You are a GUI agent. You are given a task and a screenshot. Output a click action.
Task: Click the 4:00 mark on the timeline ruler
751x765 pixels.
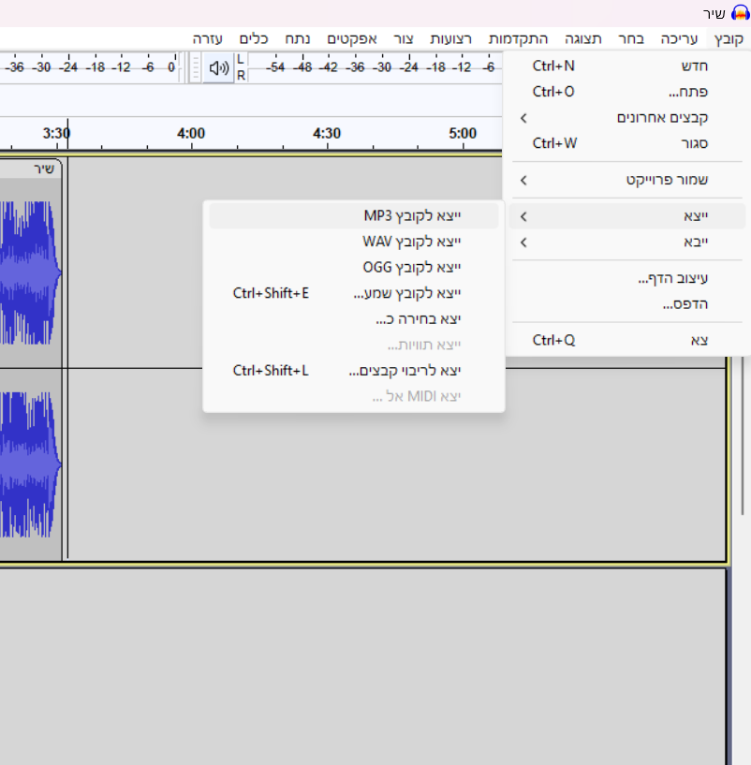(x=191, y=133)
